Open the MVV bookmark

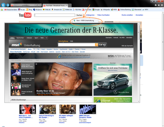[x=145, y=9]
